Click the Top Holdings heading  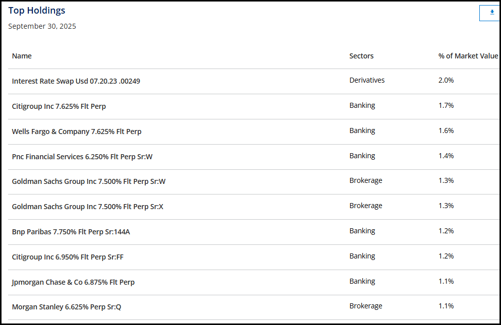tap(36, 11)
